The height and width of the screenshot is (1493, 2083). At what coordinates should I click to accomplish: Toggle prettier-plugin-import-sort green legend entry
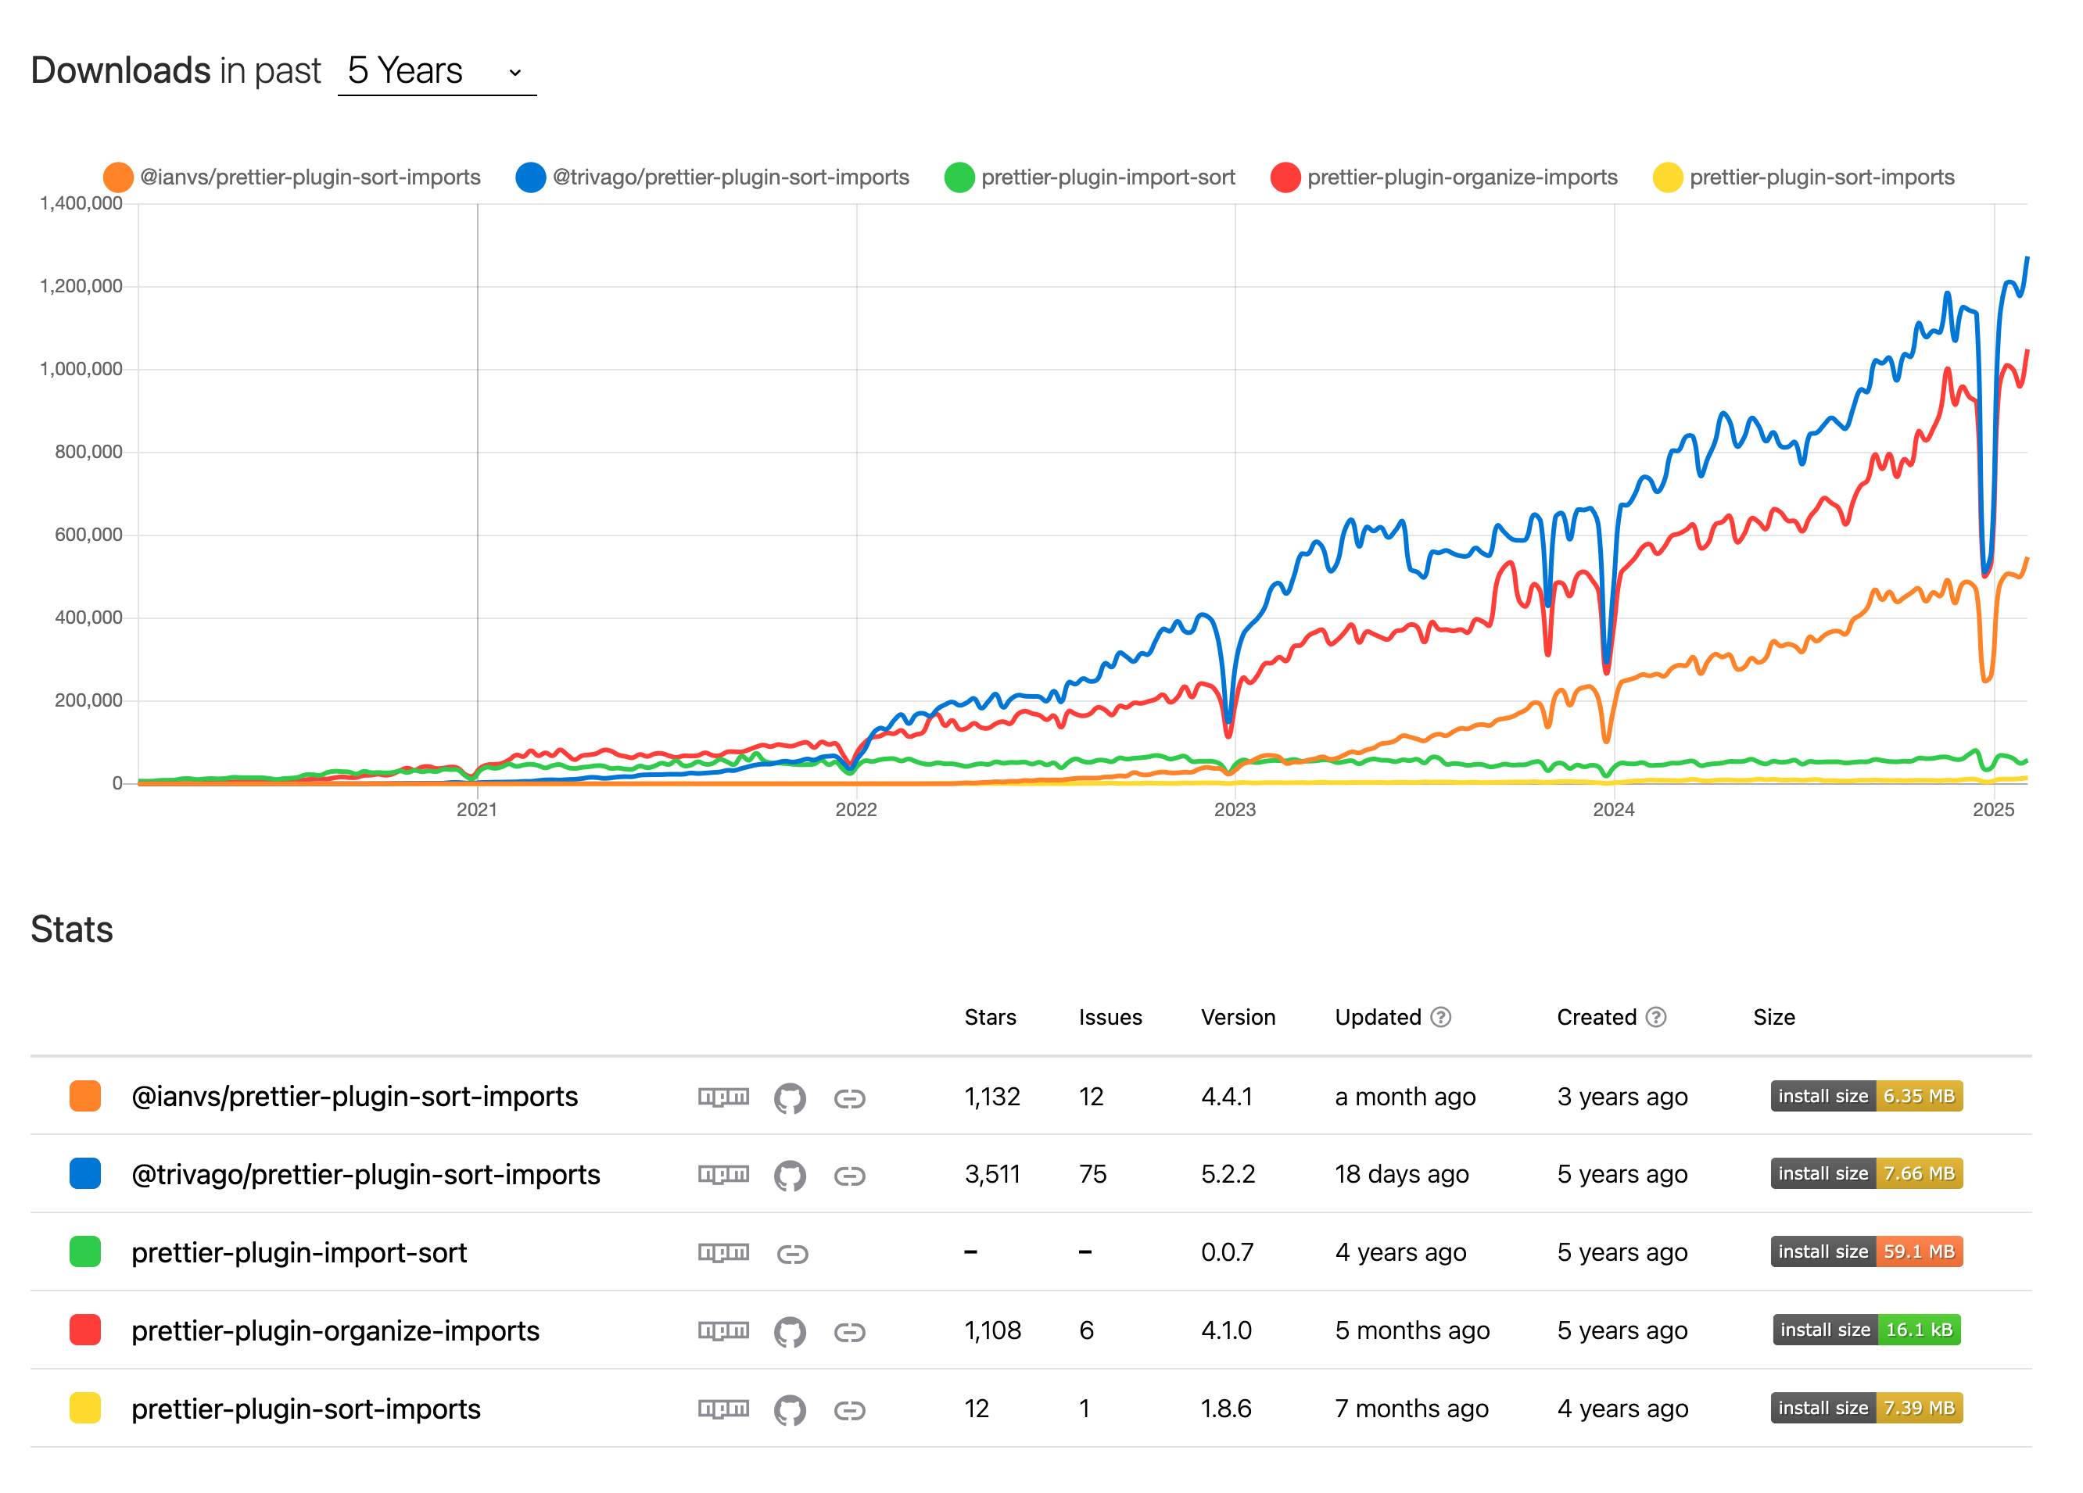1090,177
